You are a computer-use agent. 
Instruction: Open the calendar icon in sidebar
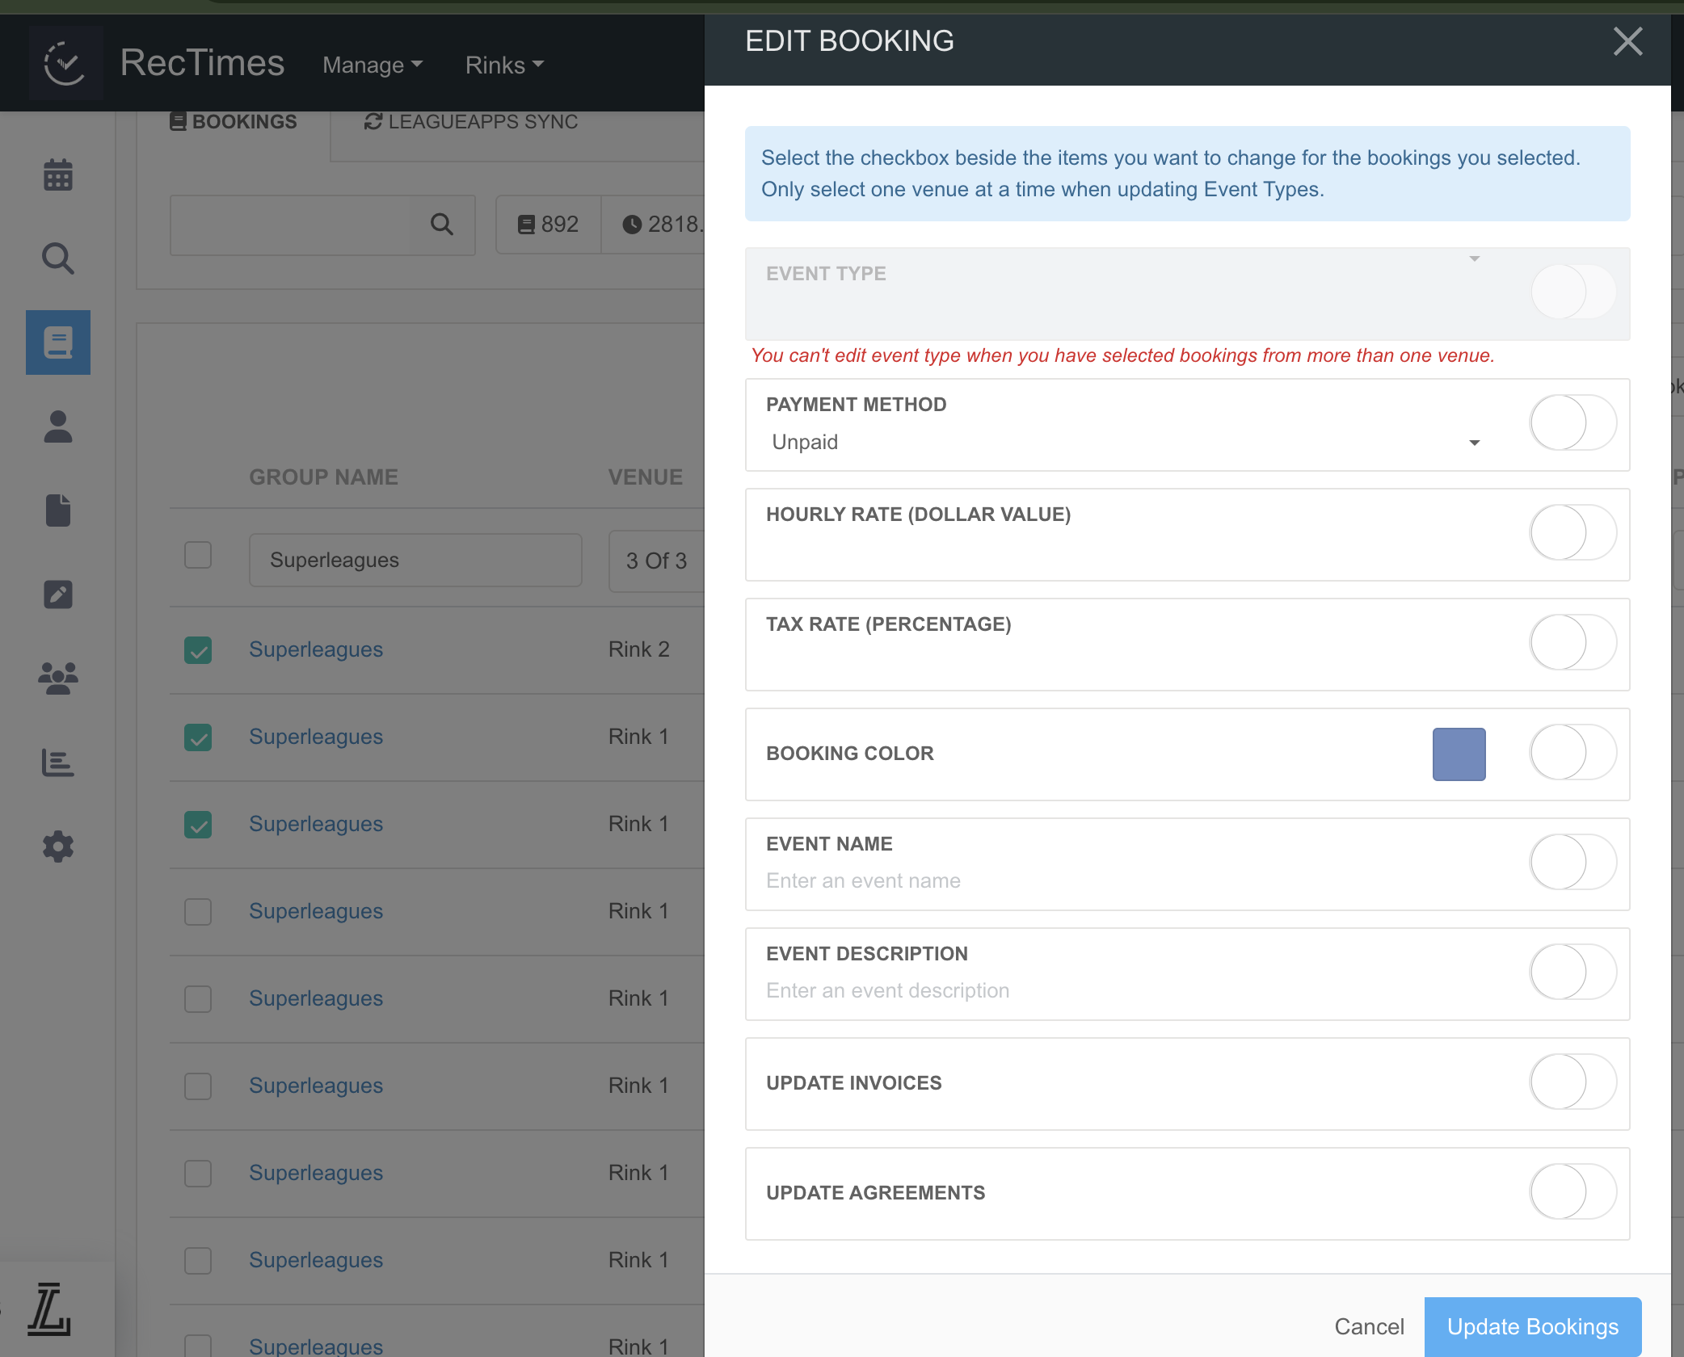pyautogui.click(x=58, y=174)
